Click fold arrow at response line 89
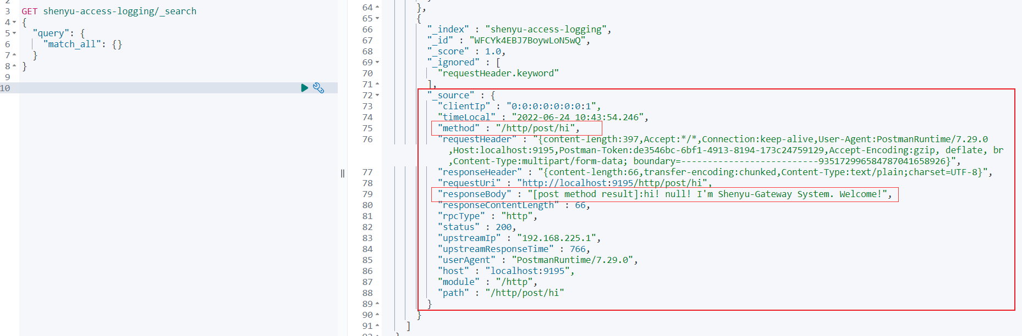The width and height of the screenshot is (1022, 336). [x=377, y=304]
